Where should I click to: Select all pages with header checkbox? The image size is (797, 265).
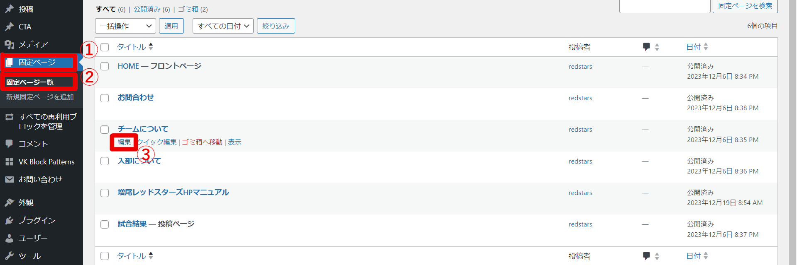point(105,47)
